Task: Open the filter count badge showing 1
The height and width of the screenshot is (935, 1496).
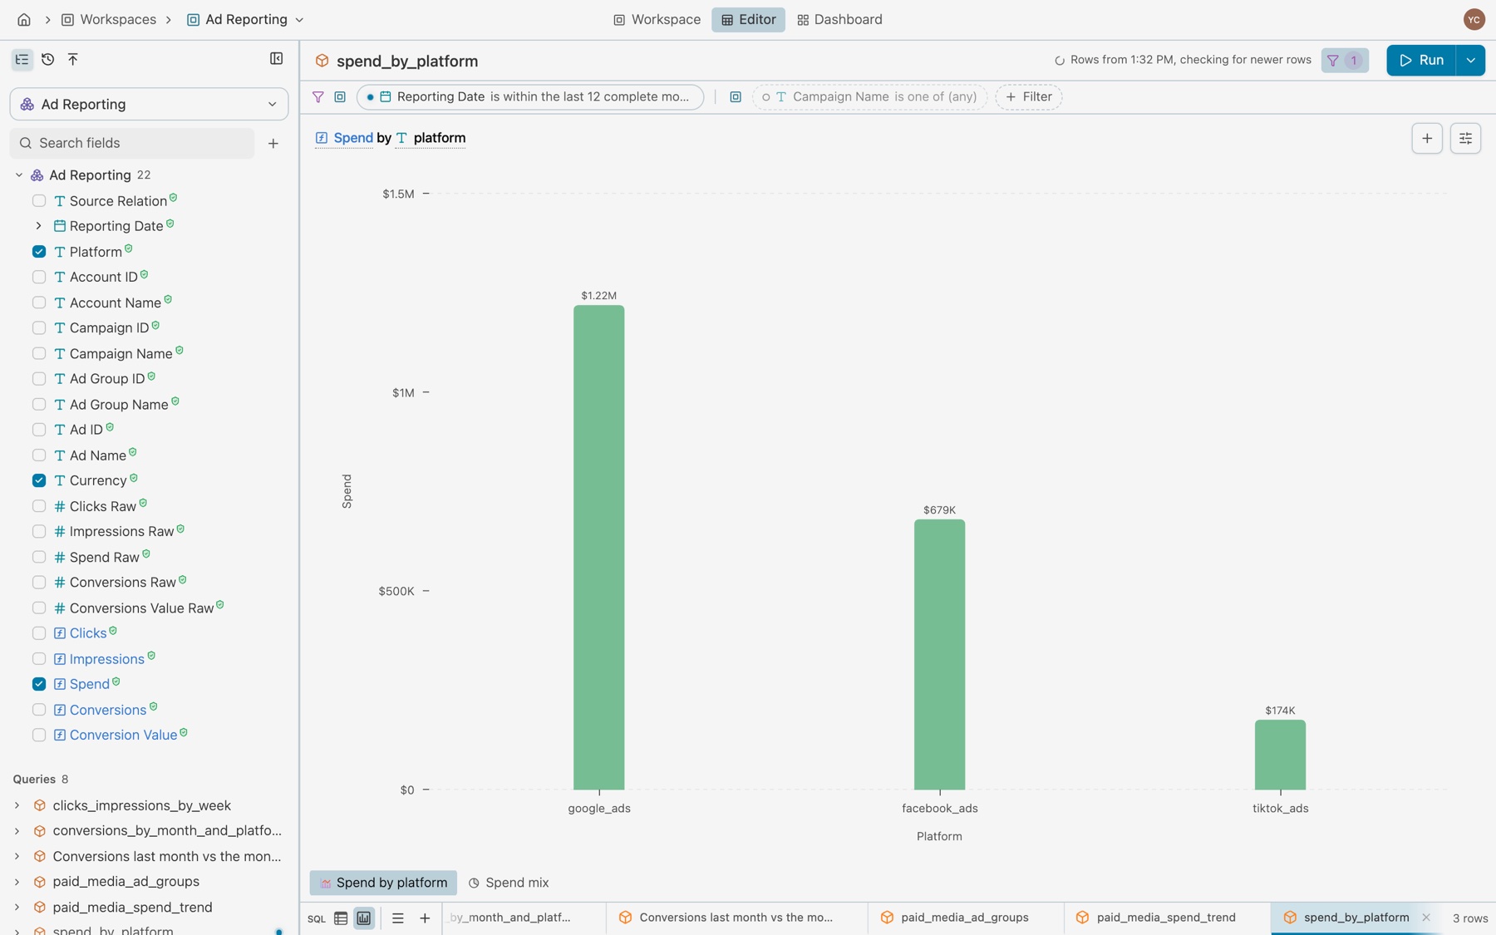Action: 1345,60
